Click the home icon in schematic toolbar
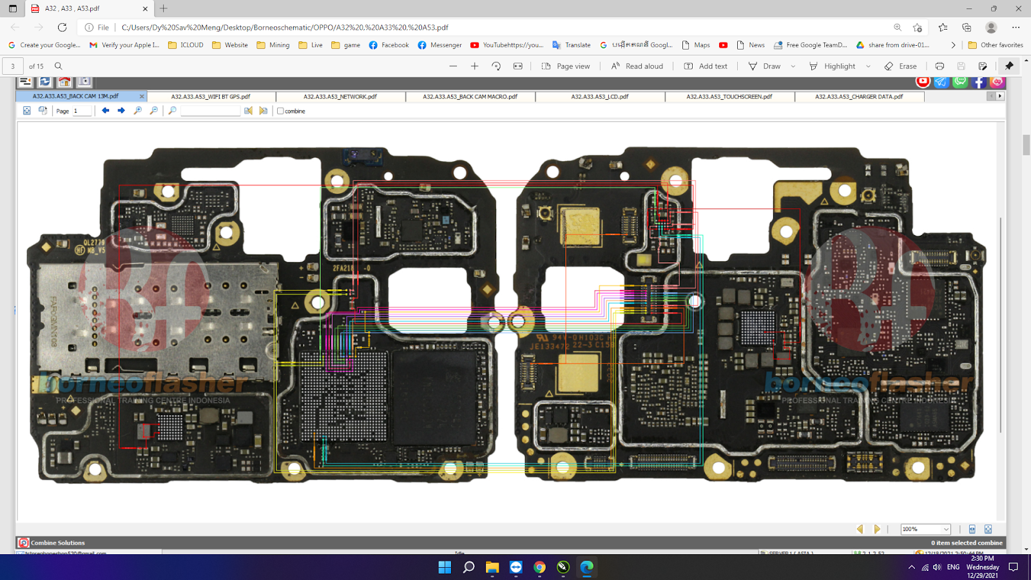This screenshot has height=580, width=1031. click(64, 82)
